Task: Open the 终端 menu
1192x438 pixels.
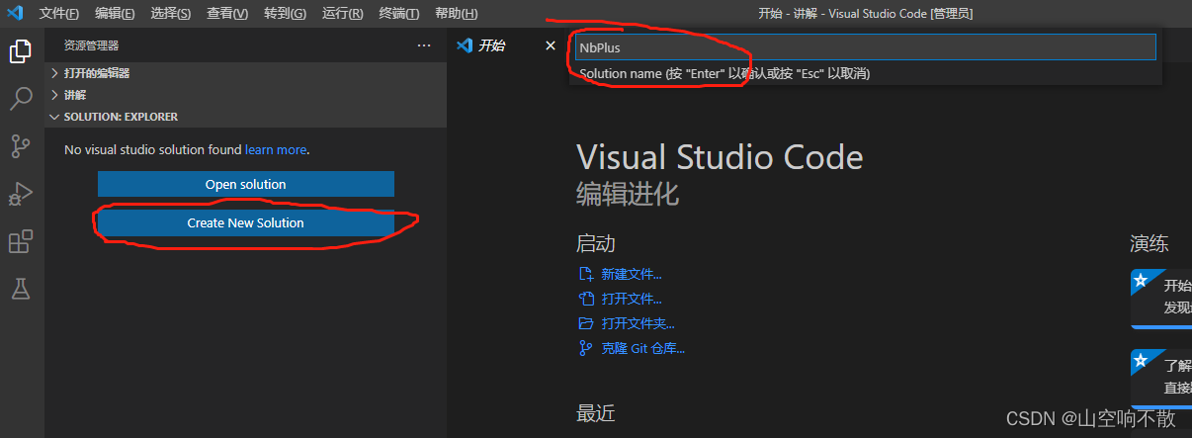Action: (399, 14)
